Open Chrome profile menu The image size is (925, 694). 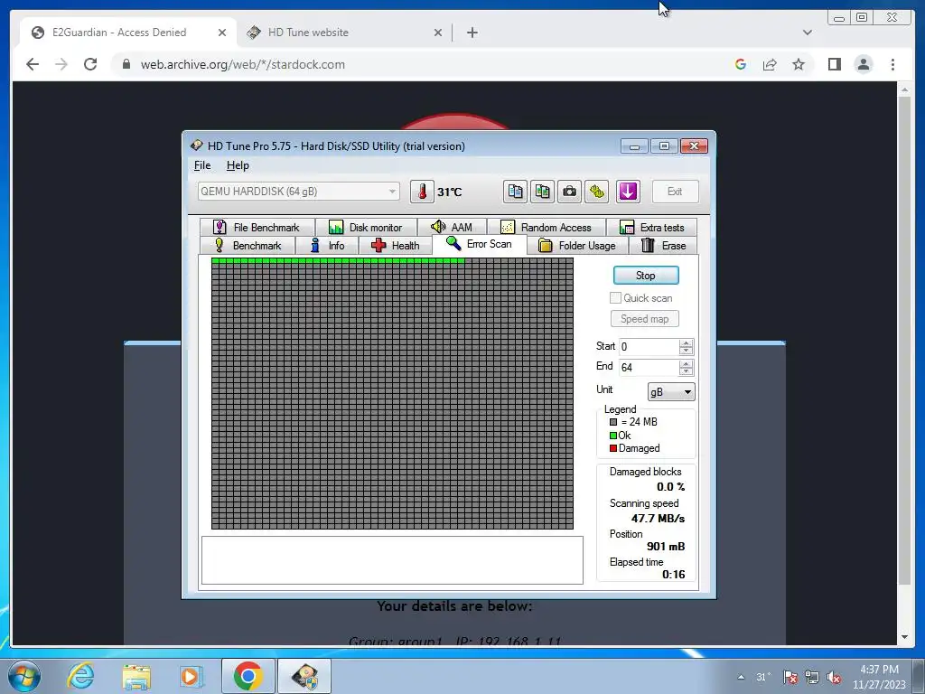point(864,64)
